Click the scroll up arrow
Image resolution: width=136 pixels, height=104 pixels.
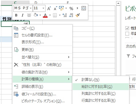click(118, 3)
